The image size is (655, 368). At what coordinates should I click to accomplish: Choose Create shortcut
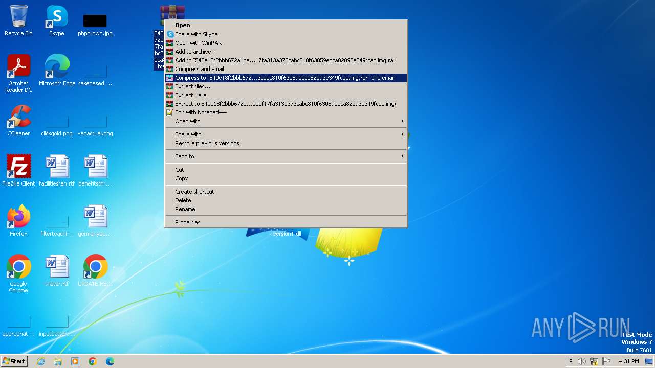(x=286, y=192)
